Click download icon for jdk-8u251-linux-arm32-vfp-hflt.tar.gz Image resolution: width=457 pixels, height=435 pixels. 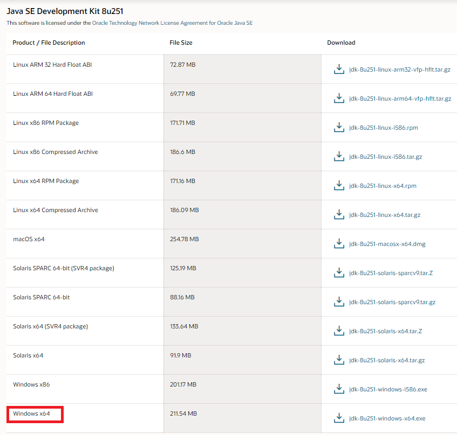pos(339,69)
